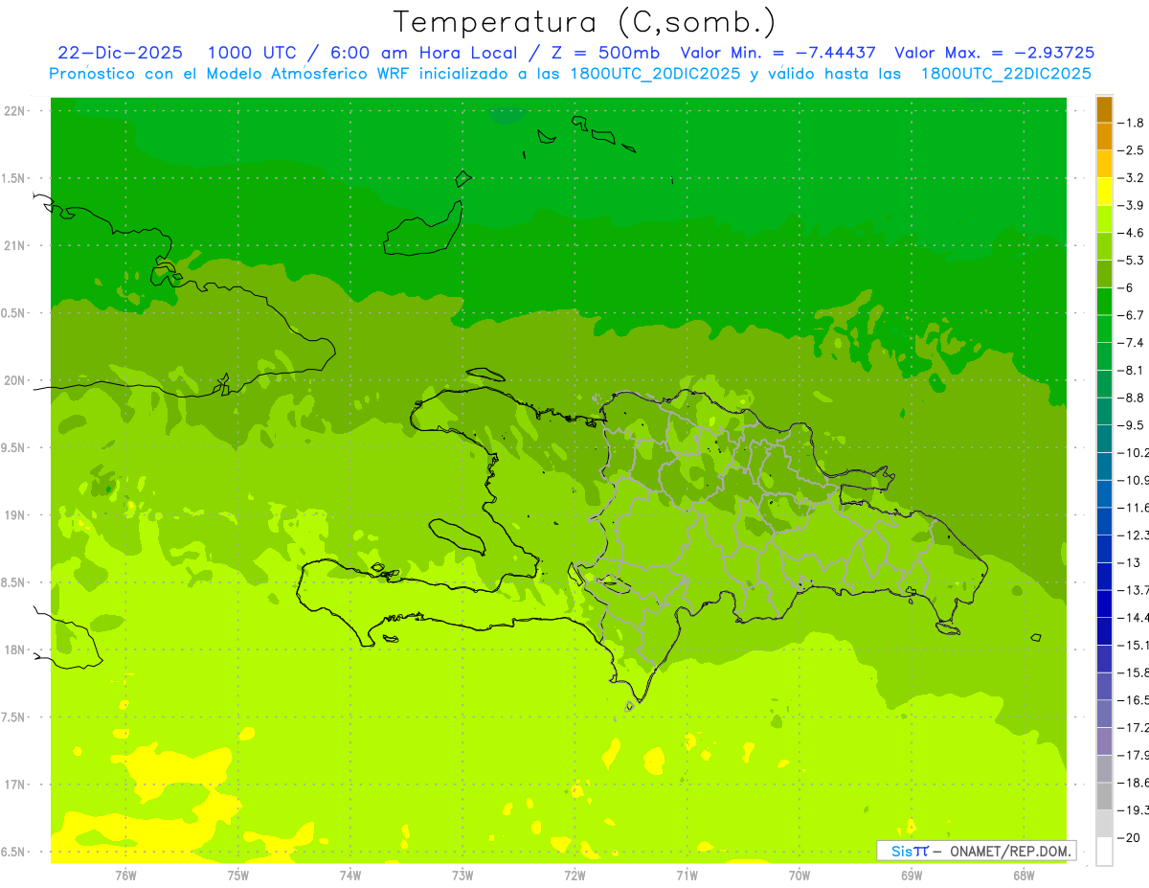Click the '20N' latitude label
This screenshot has height=888, width=1149.
point(15,380)
